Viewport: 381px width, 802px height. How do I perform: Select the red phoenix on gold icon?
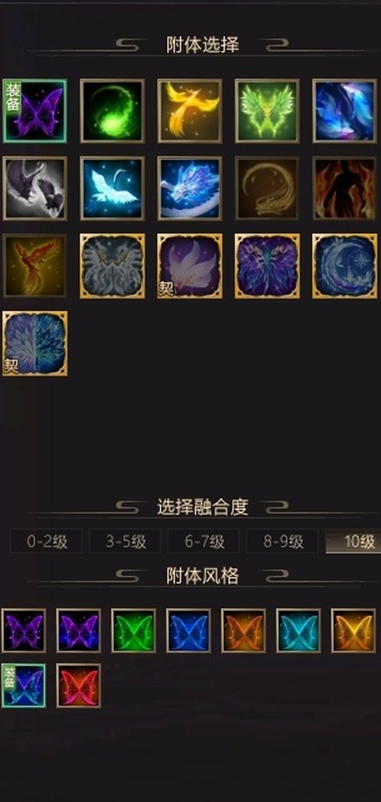click(x=35, y=266)
